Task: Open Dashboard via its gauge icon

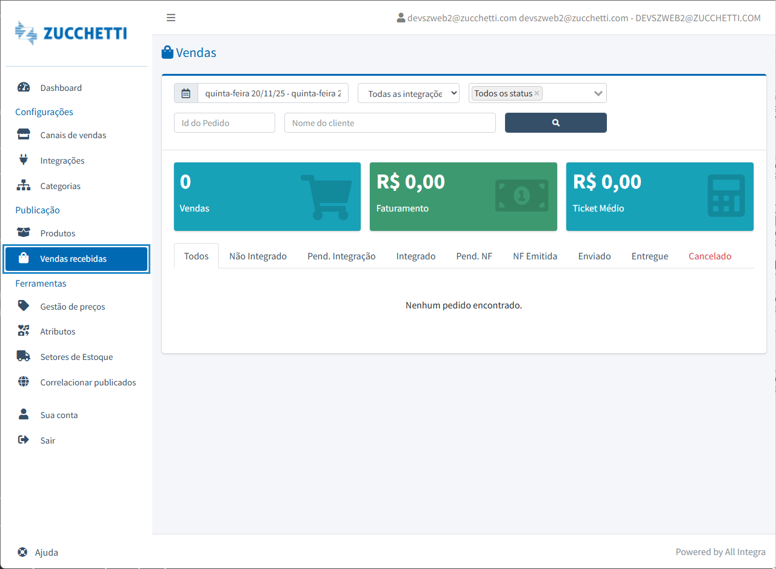Action: 24,87
